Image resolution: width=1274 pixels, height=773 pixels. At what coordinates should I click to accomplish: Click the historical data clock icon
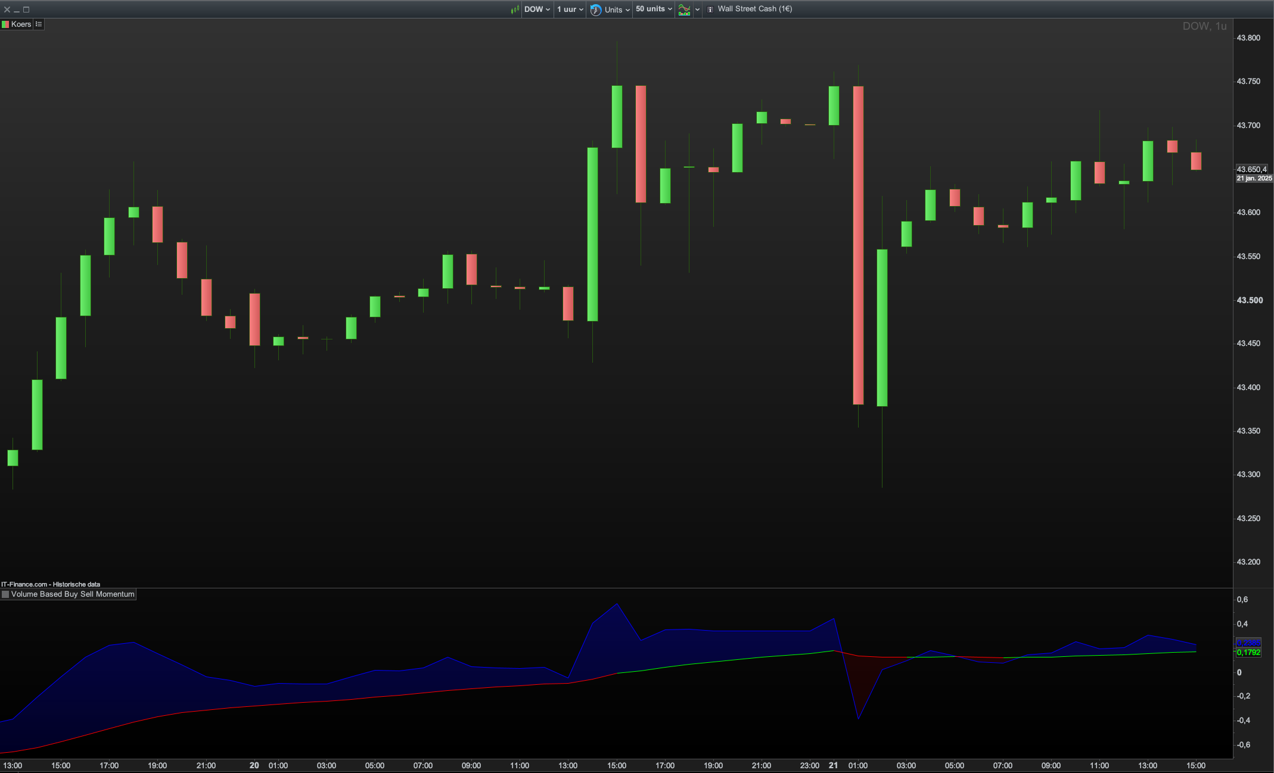click(x=595, y=10)
